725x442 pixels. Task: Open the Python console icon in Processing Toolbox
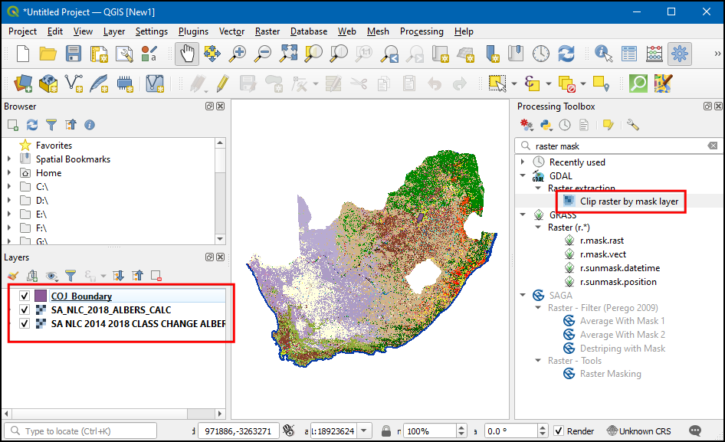tap(546, 125)
